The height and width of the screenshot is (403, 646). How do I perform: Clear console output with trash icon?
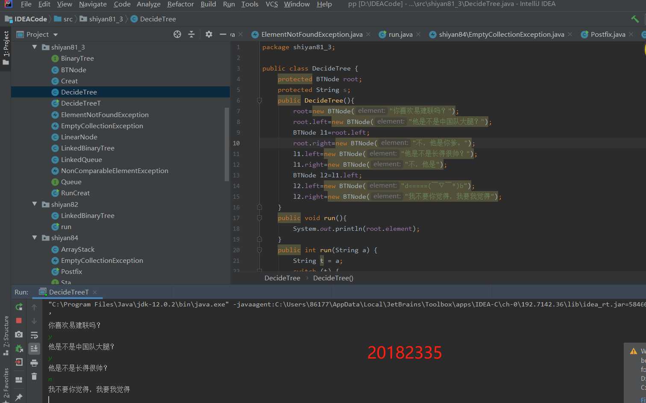pyautogui.click(x=34, y=377)
